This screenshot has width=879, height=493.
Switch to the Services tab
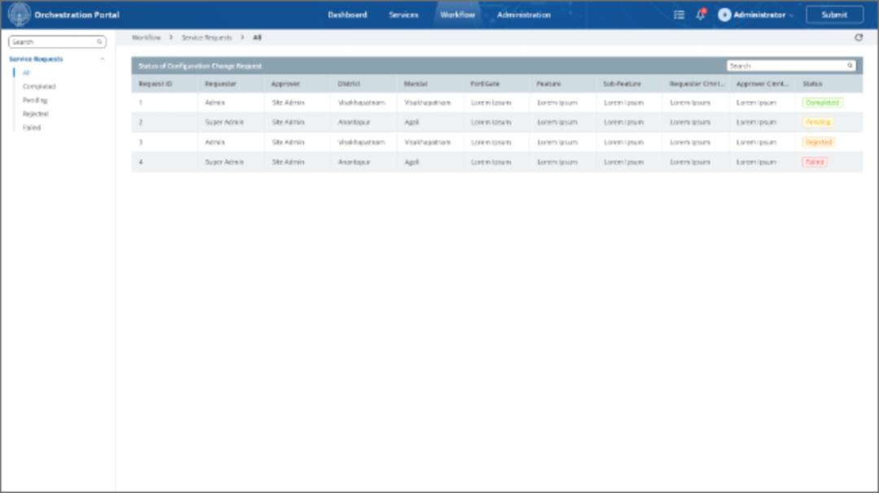pyautogui.click(x=404, y=14)
